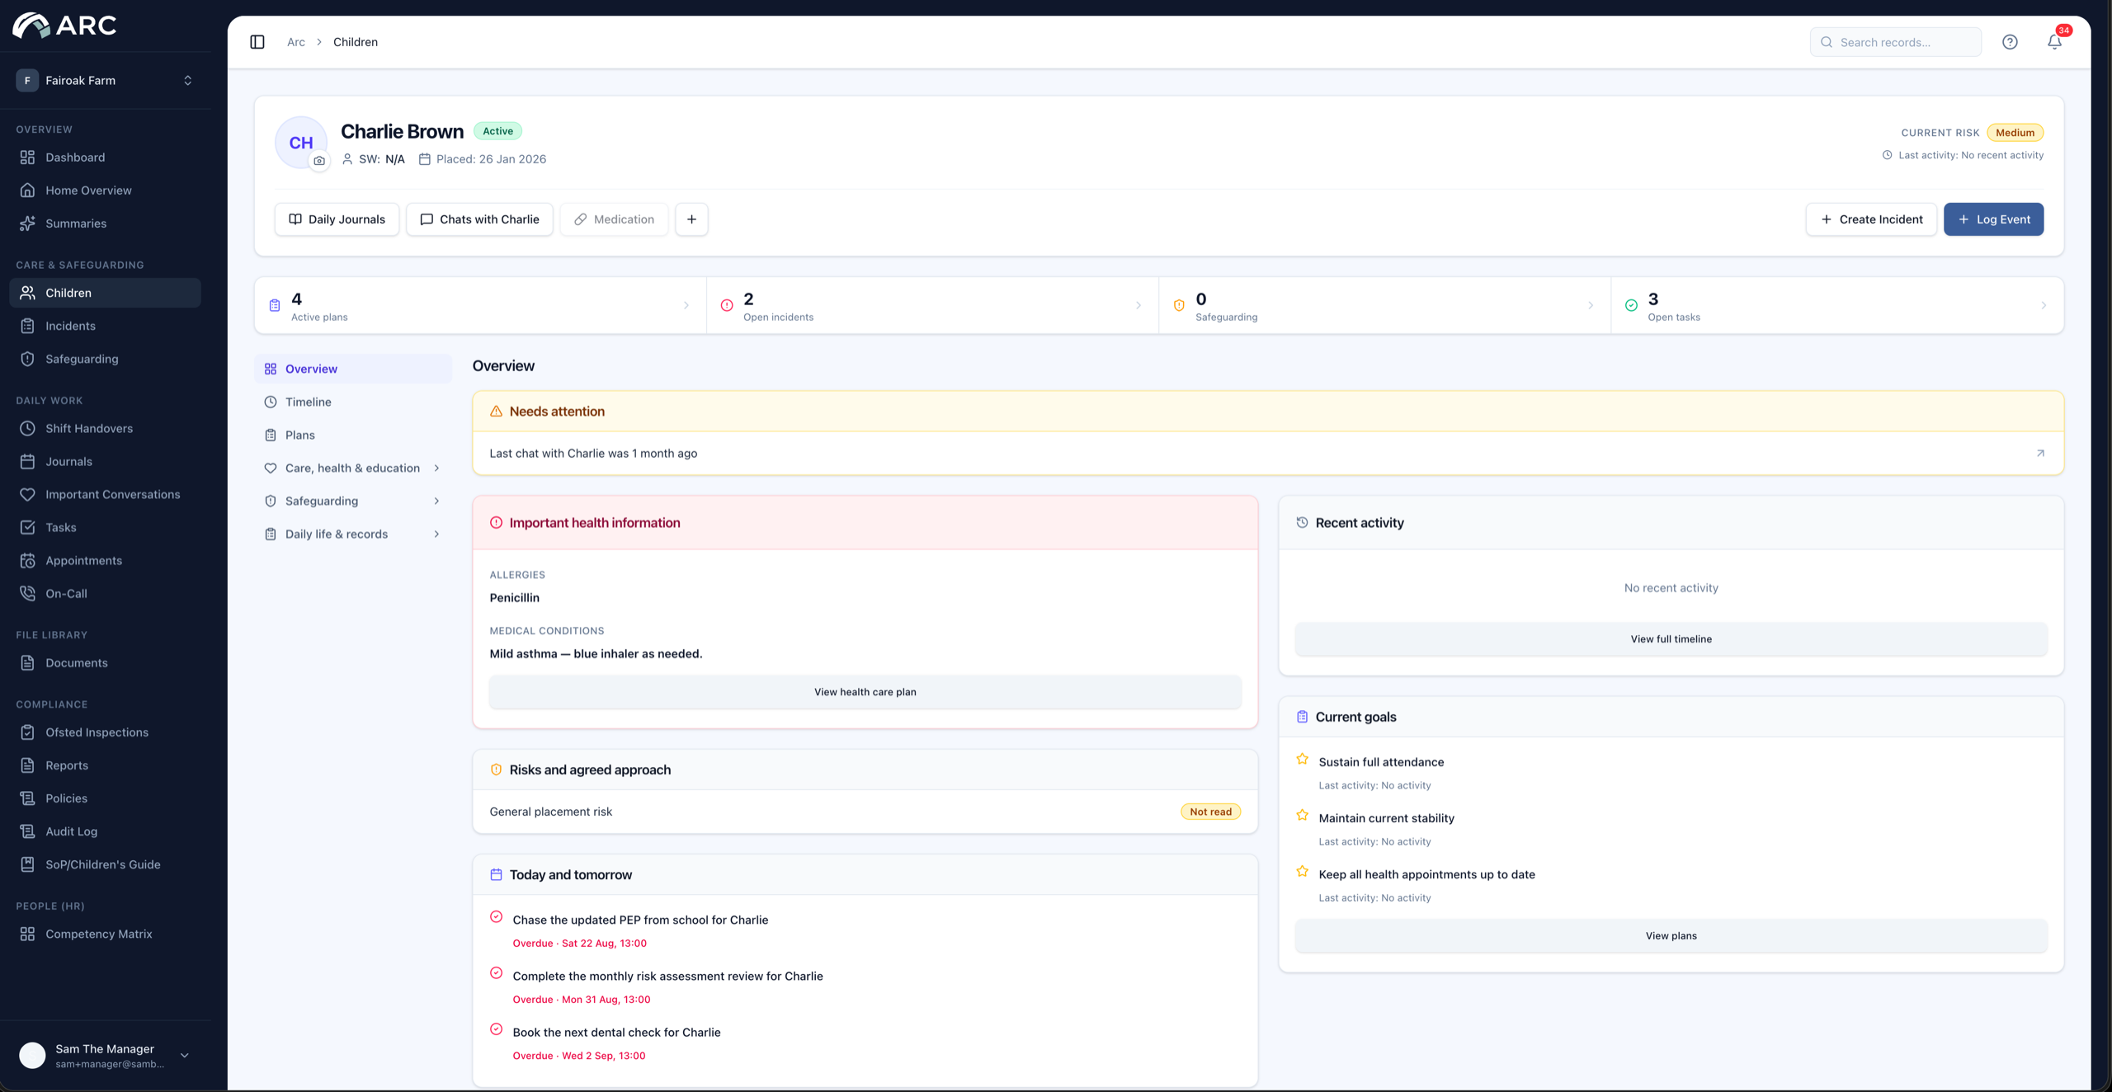The image size is (2112, 1092).
Task: Click the Safeguarding shield icon in sidebar
Action: pos(27,359)
